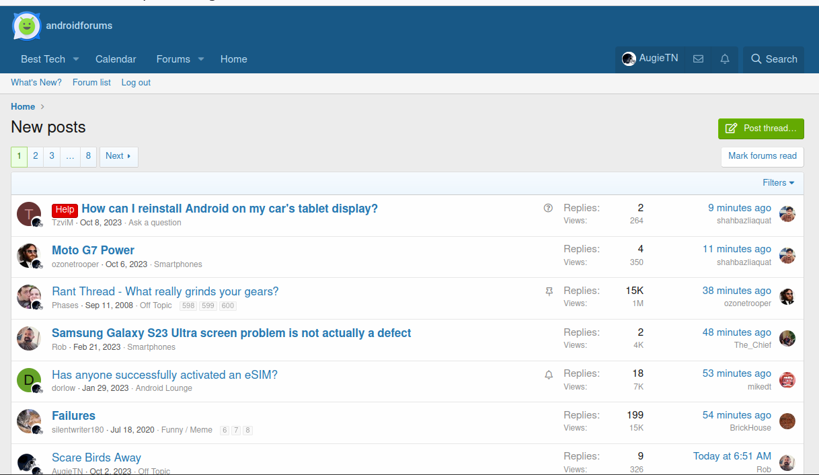Open the Calendar menu item
819x475 pixels.
pyautogui.click(x=116, y=59)
